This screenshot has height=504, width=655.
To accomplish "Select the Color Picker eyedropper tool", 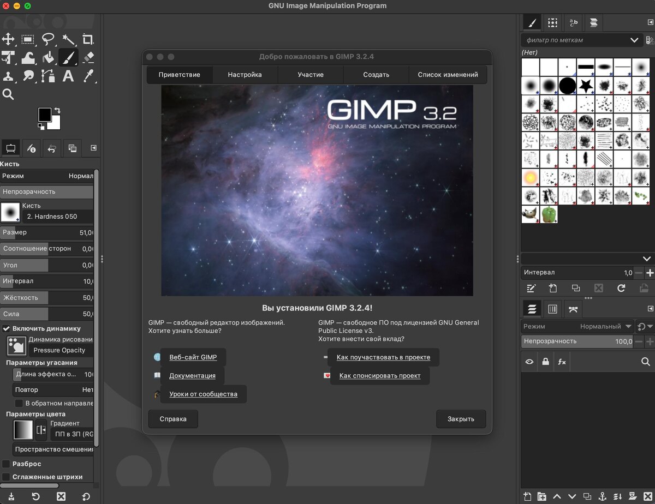I will (88, 76).
